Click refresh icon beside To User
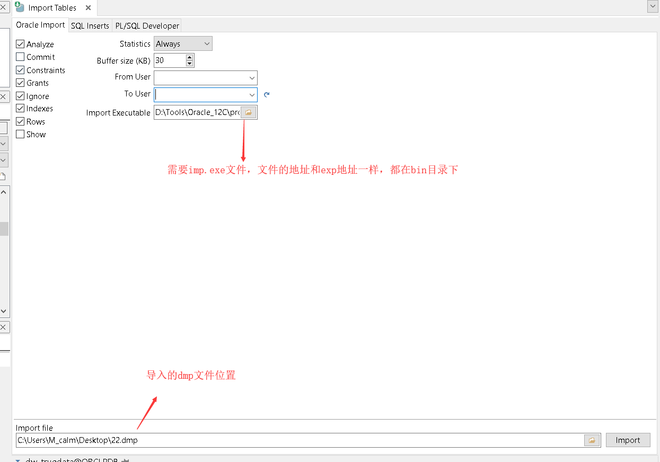 coord(267,94)
